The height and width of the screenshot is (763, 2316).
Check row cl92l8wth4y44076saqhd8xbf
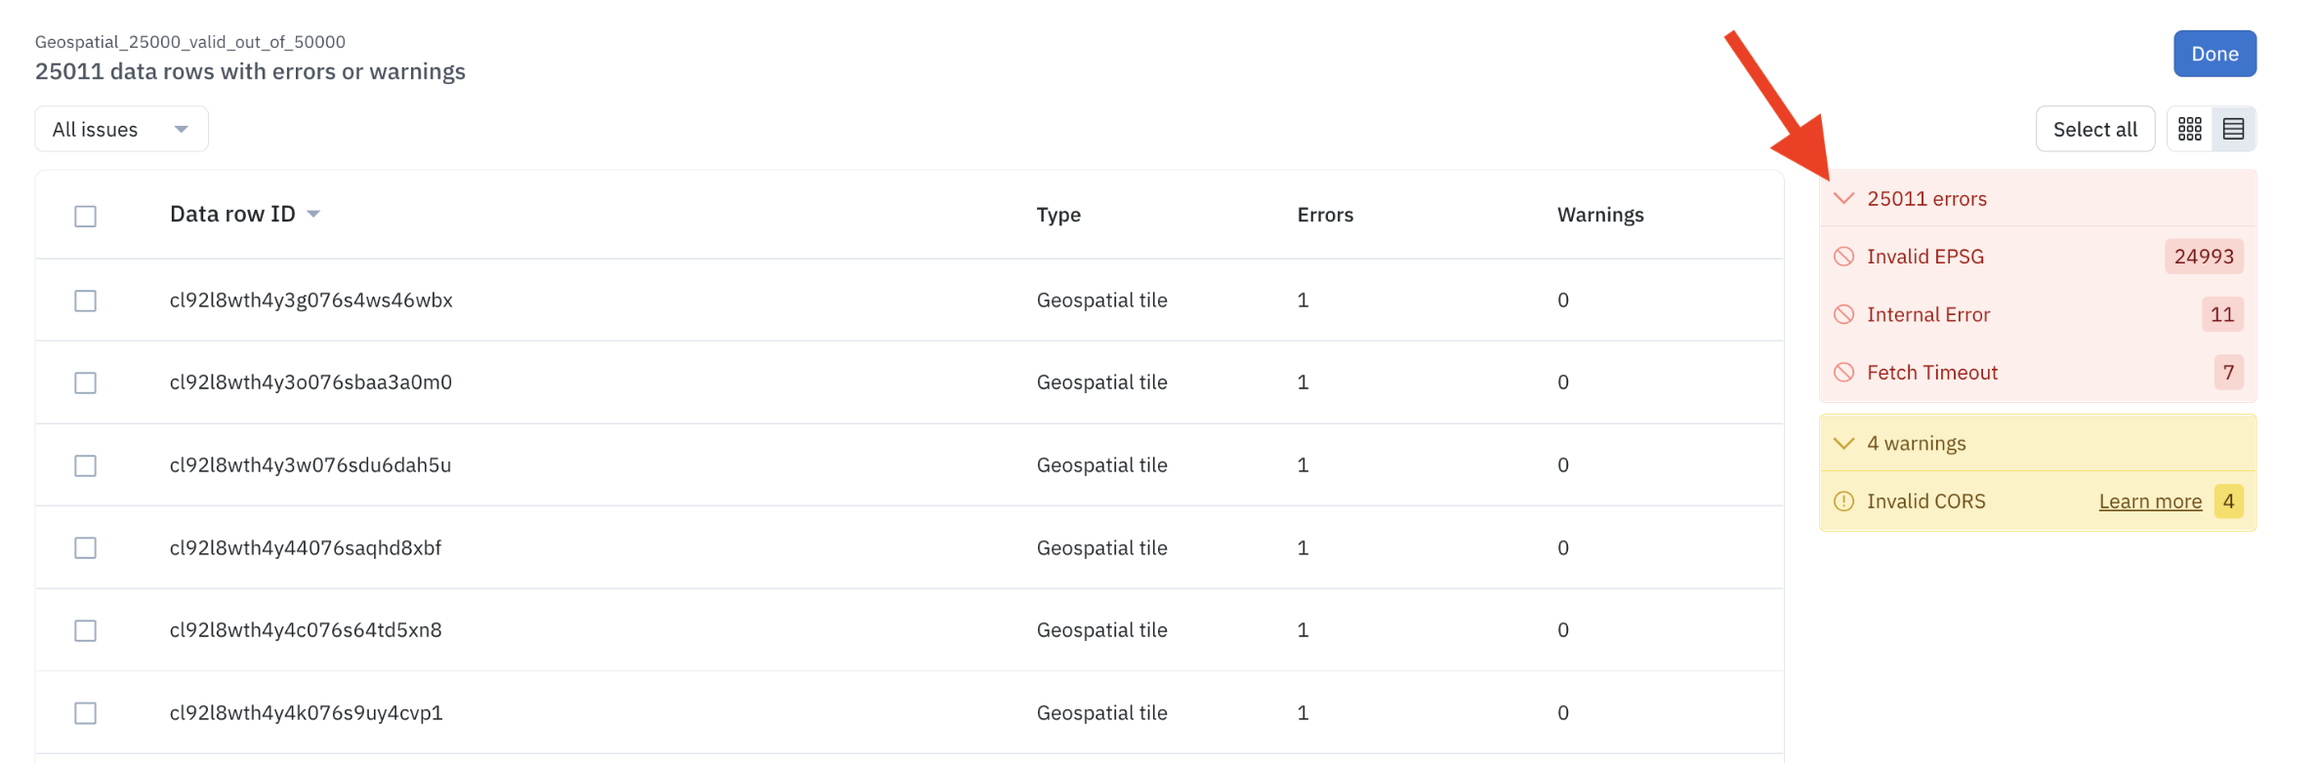pyautogui.click(x=86, y=548)
